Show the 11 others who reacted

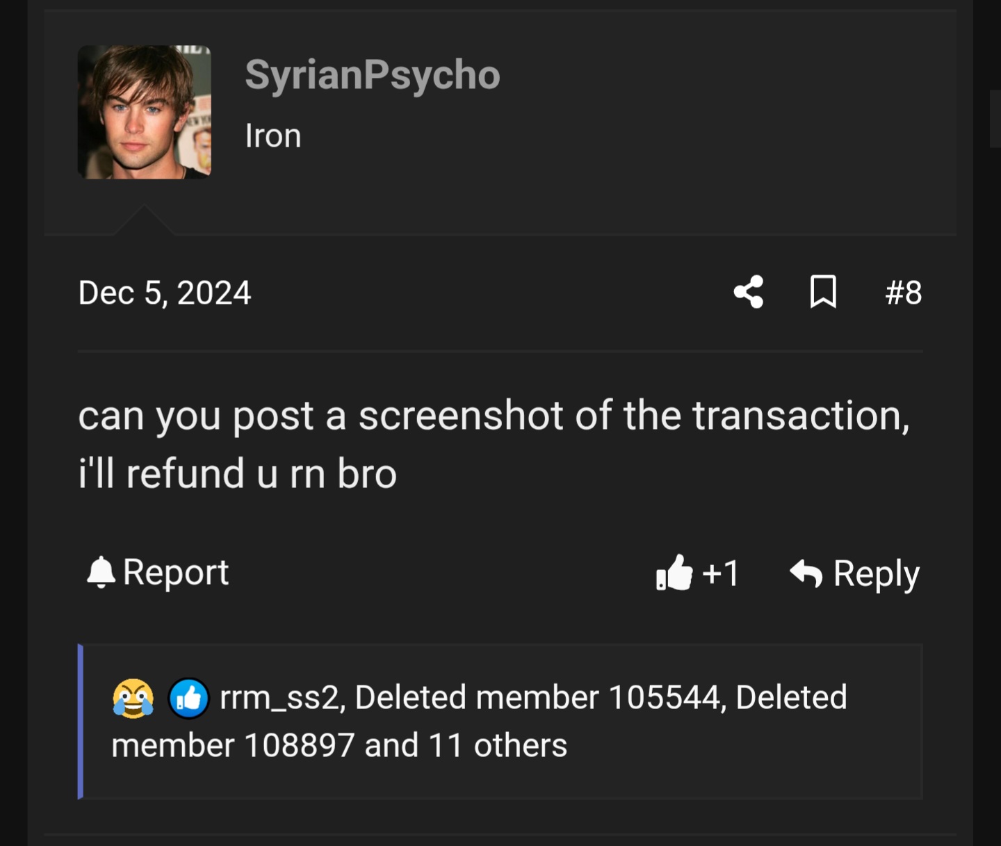498,746
